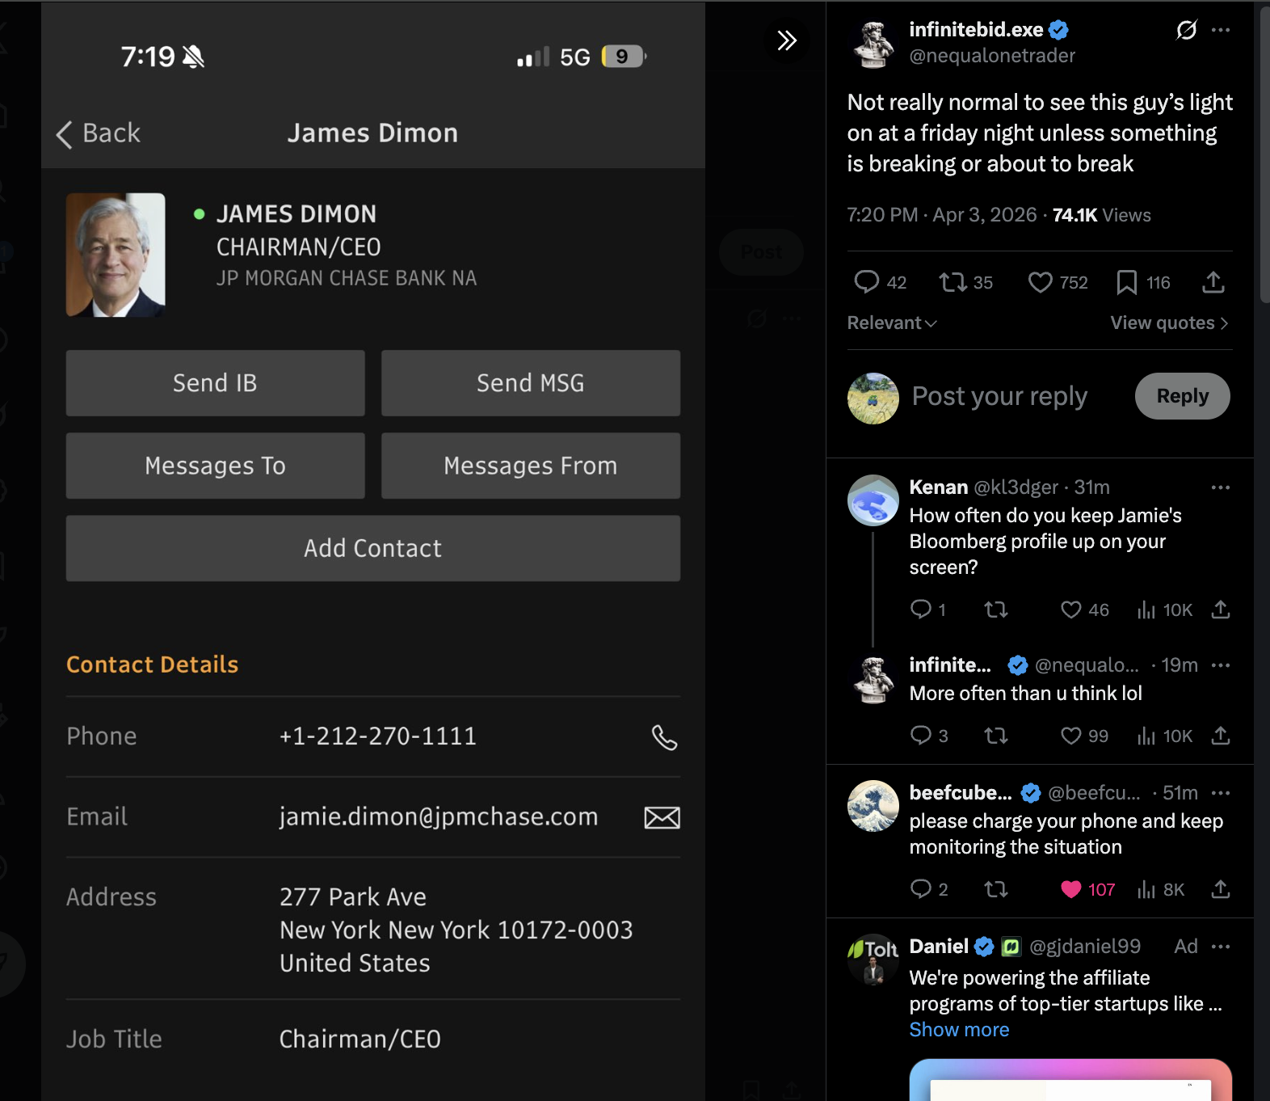Image resolution: width=1270 pixels, height=1101 pixels.
Task: Like the 'More often than u think lol' reply
Action: tap(1070, 736)
